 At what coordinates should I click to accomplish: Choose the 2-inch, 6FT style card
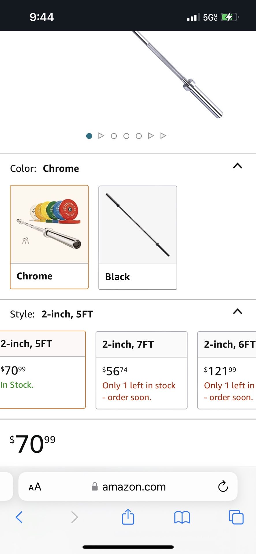(227, 370)
